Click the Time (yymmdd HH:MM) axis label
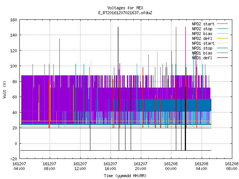The width and height of the screenshot is (239, 179). [x=125, y=176]
